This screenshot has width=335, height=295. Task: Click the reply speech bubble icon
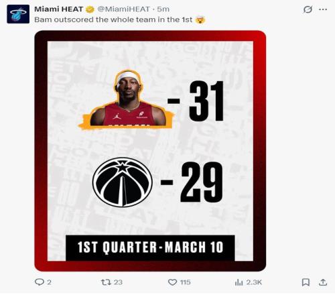pyautogui.click(x=40, y=282)
